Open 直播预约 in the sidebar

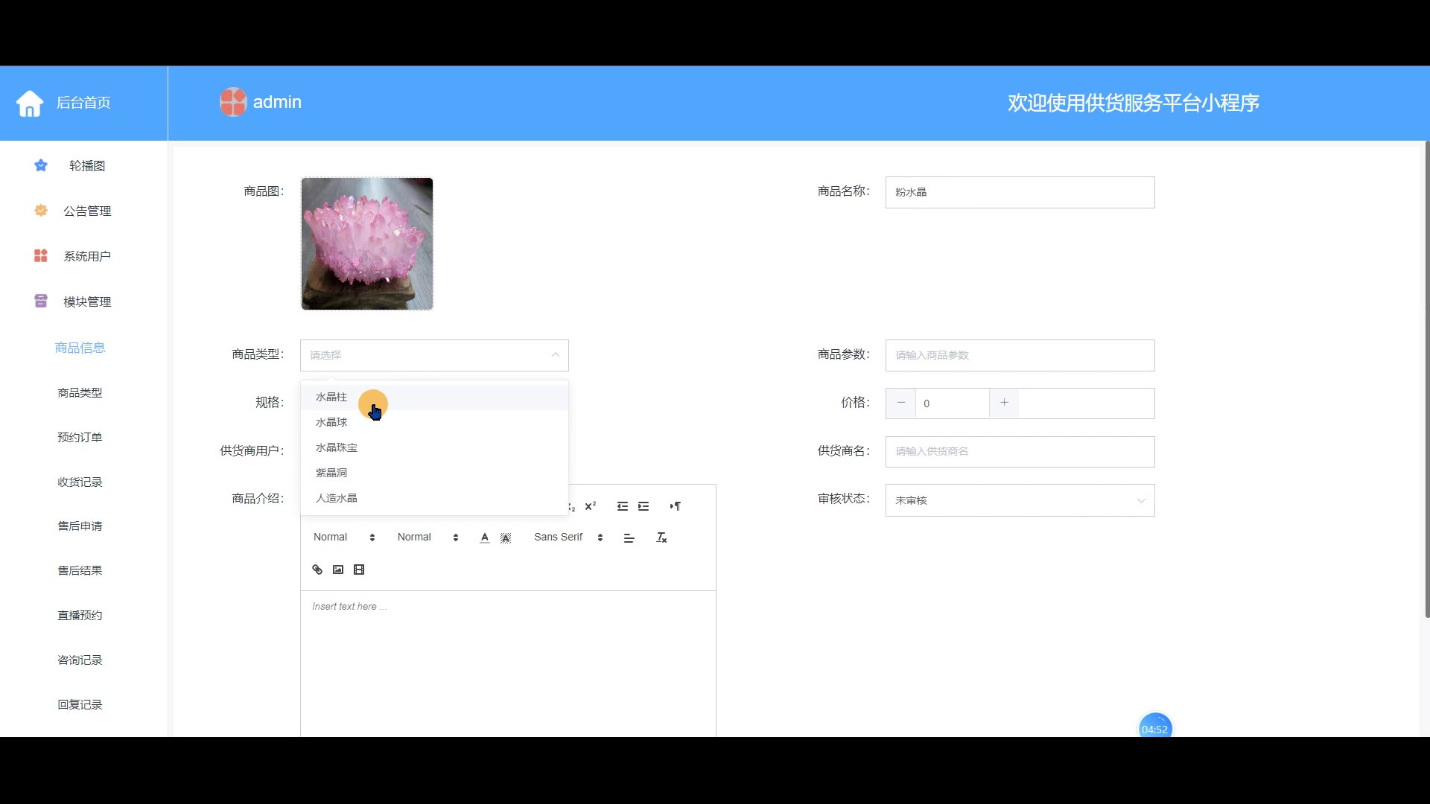tap(80, 615)
